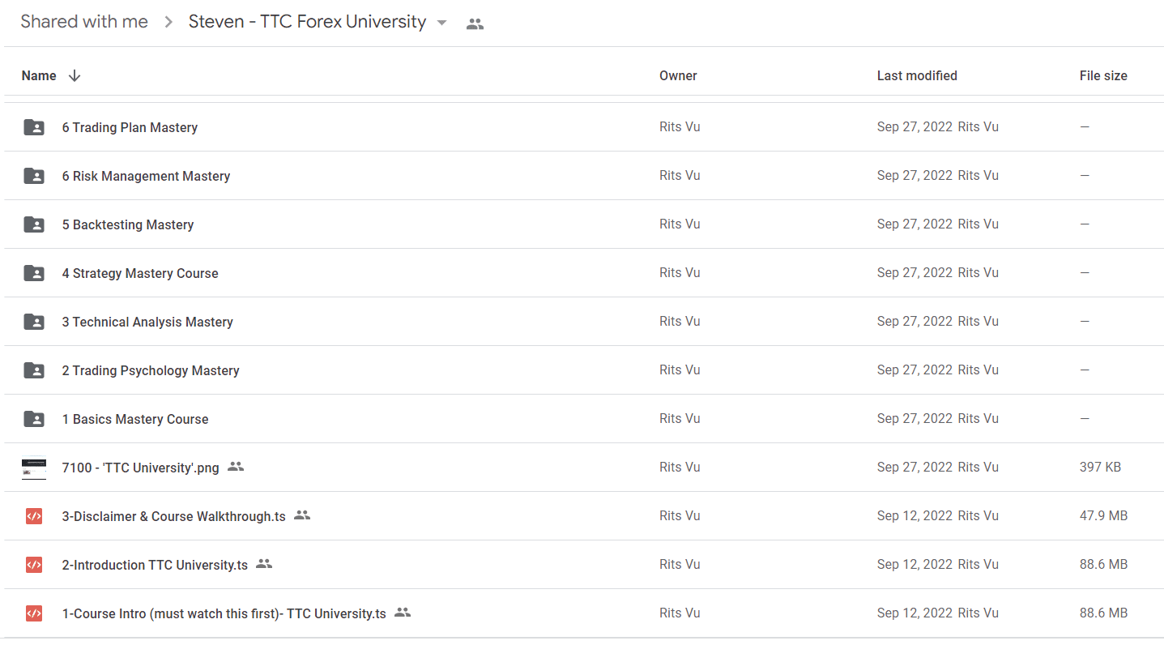Select the 2 Trading Psychology Mastery folder name
This screenshot has width=1164, height=645.
point(151,370)
